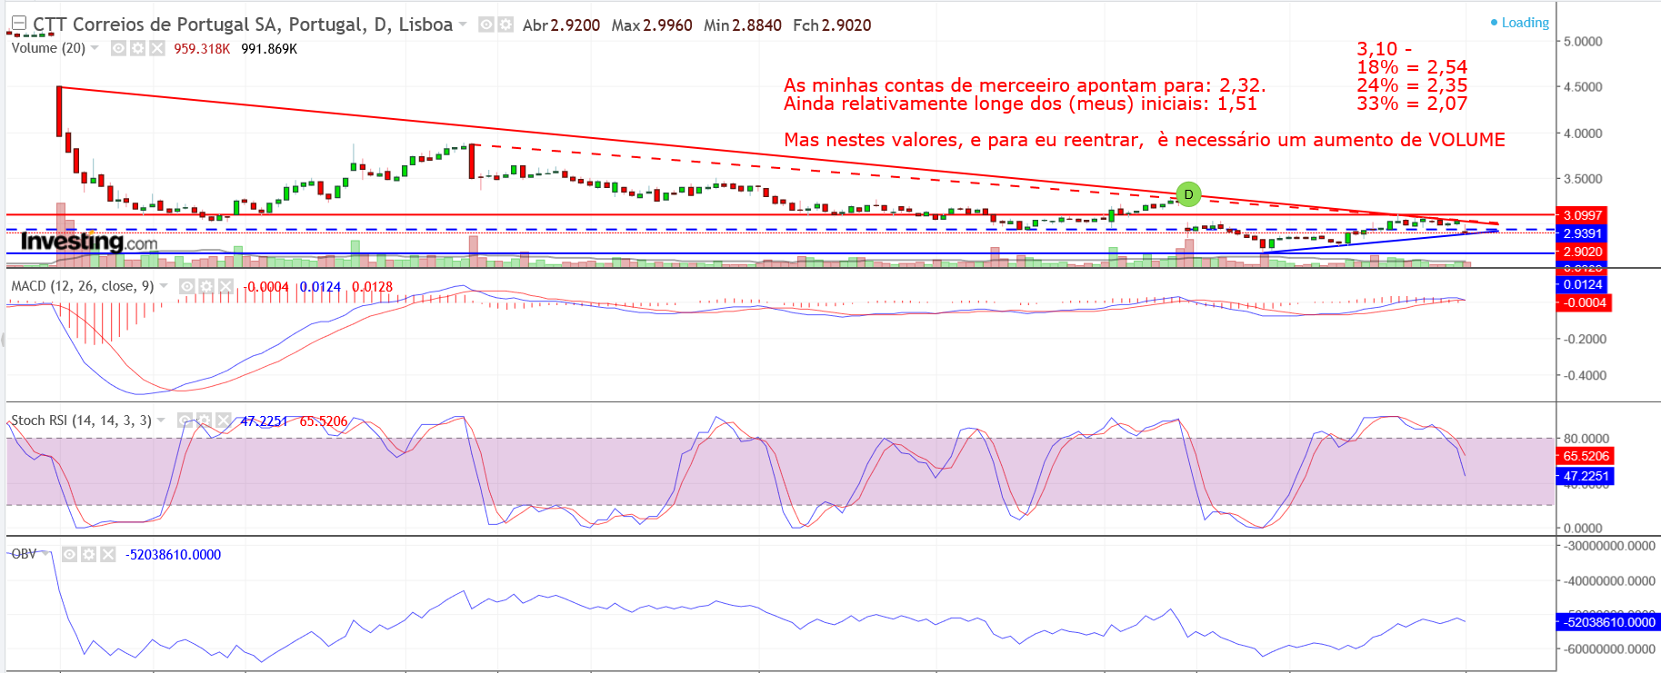Expand the CTT Correios symbol title dropdown arrow

pyautogui.click(x=463, y=25)
